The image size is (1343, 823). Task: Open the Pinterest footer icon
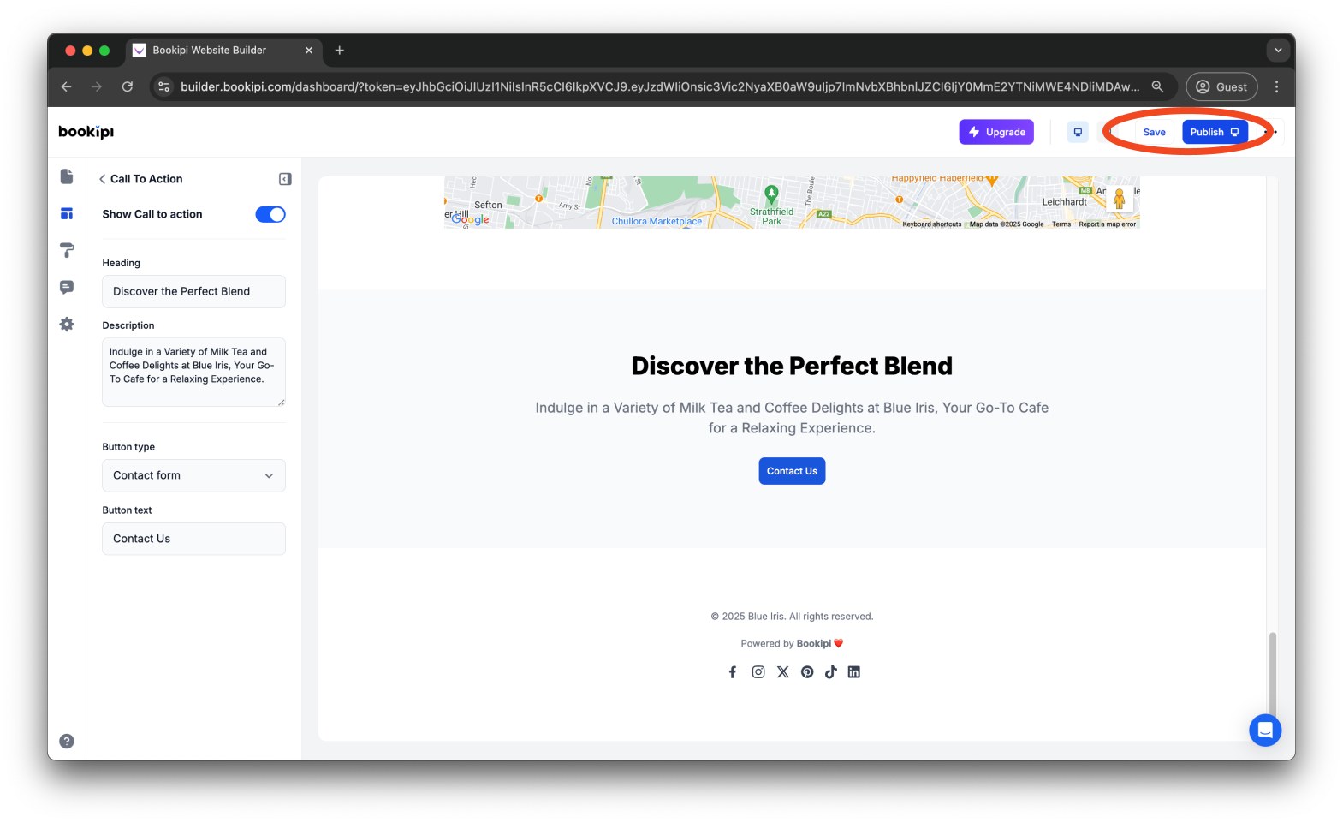(x=807, y=672)
